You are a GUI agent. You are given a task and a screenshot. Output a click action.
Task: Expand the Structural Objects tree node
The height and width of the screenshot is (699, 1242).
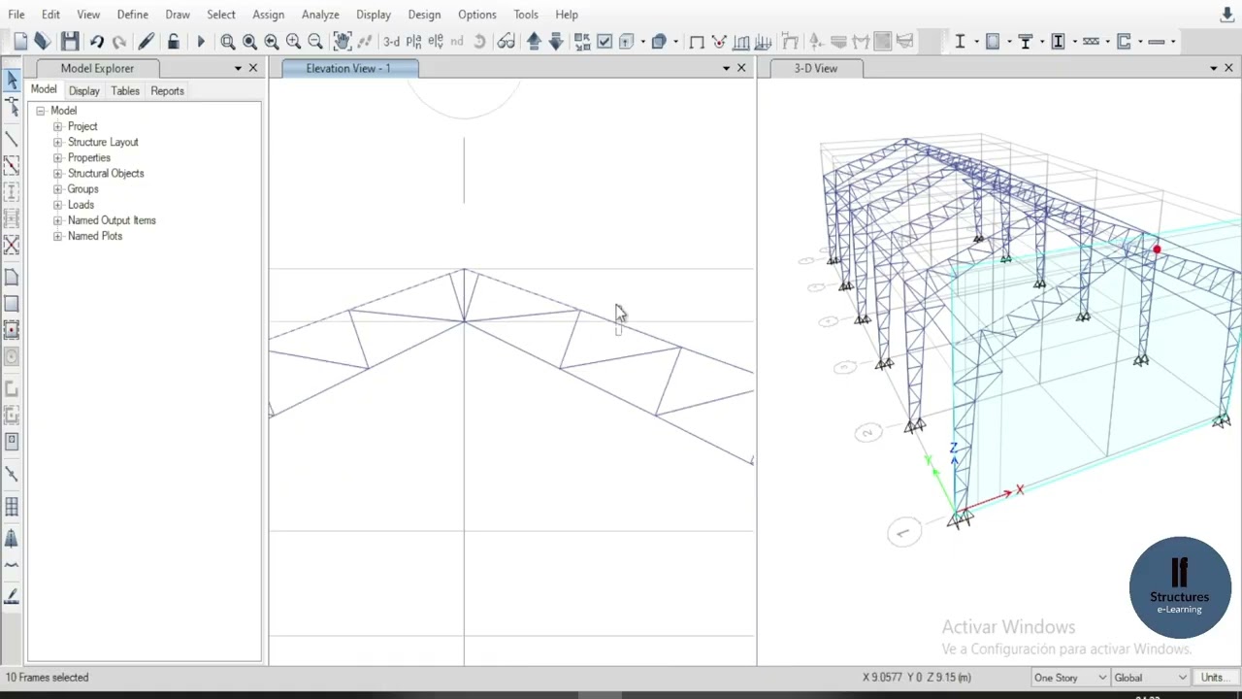point(57,173)
